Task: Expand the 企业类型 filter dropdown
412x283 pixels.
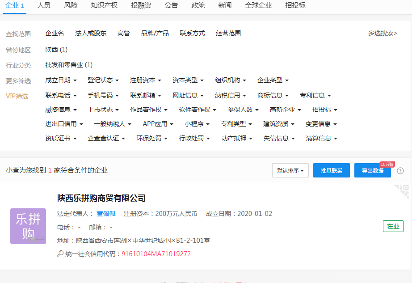Action: 273,80
